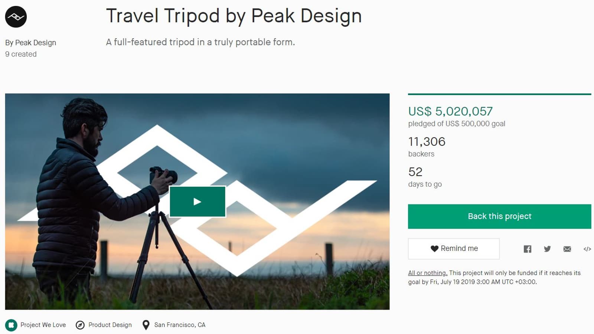Share project via Facebook icon
The height and width of the screenshot is (334, 594).
[528, 249]
